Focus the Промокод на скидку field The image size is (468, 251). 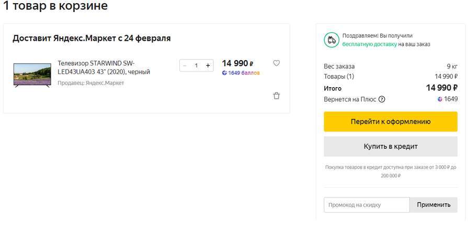tap(367, 205)
